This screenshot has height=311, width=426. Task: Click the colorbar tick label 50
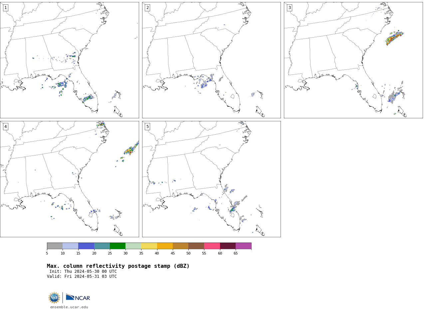[x=188, y=254]
